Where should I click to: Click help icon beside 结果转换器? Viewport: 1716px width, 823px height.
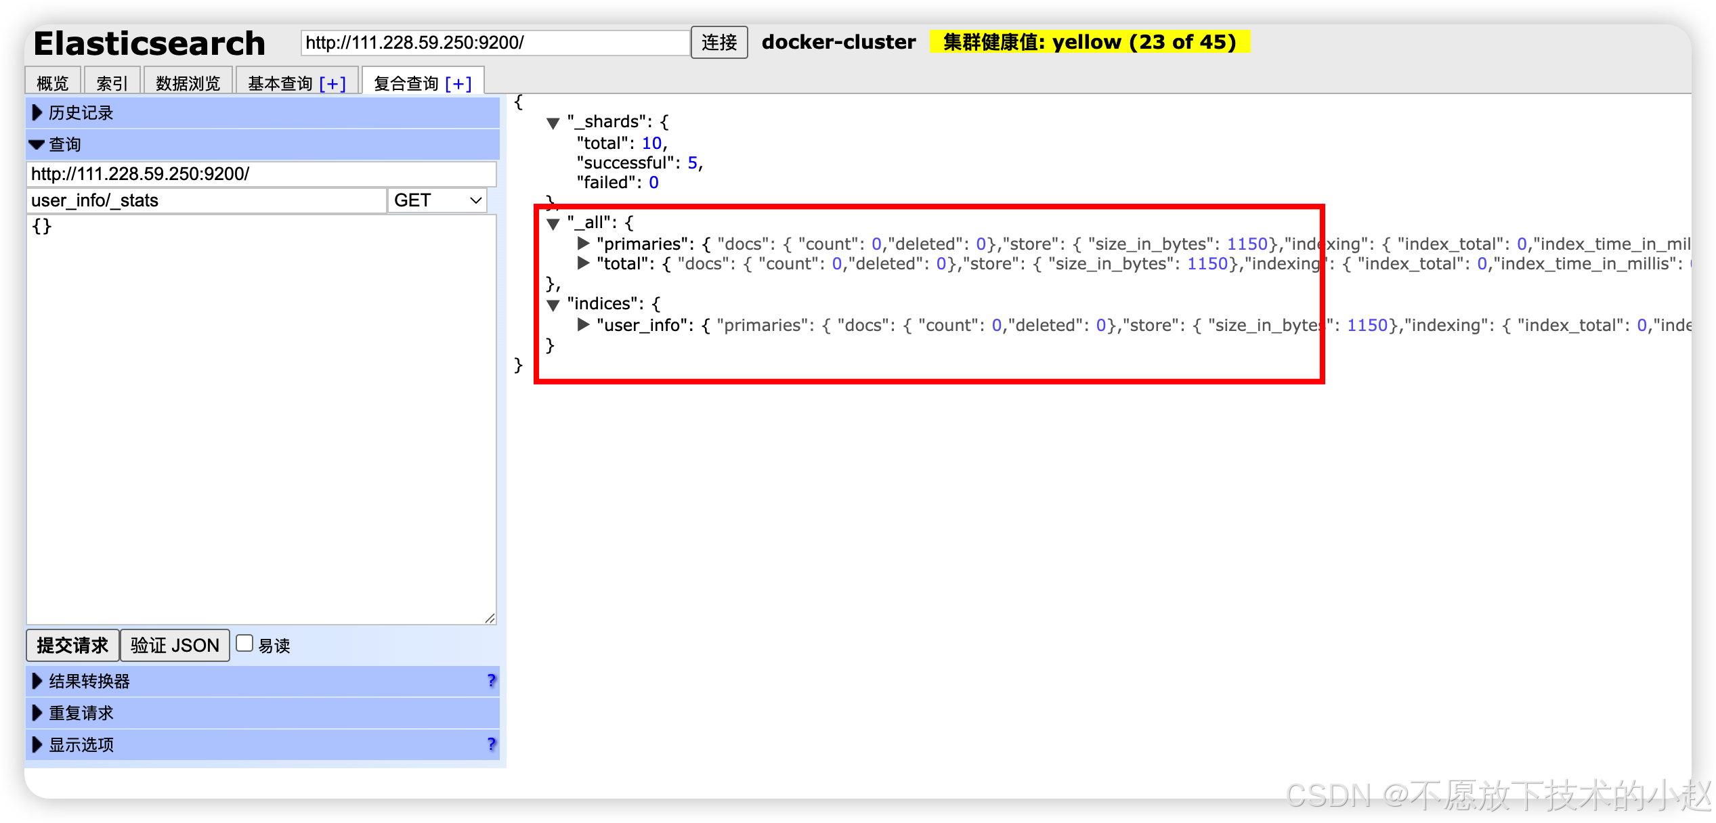492,680
